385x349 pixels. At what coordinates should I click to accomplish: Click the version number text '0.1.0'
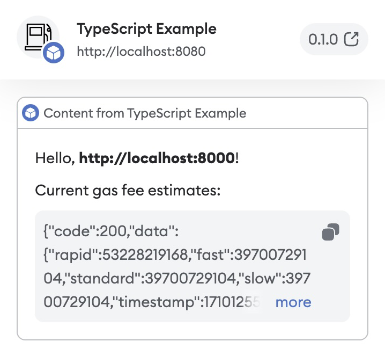click(323, 39)
